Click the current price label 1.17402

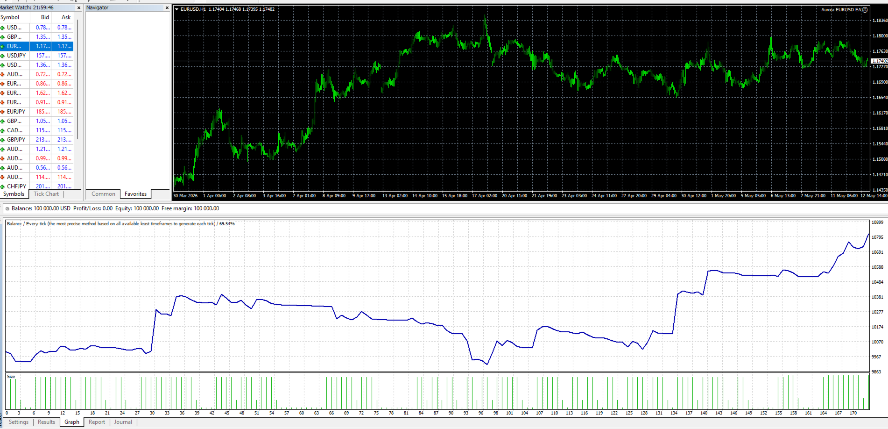click(x=880, y=61)
